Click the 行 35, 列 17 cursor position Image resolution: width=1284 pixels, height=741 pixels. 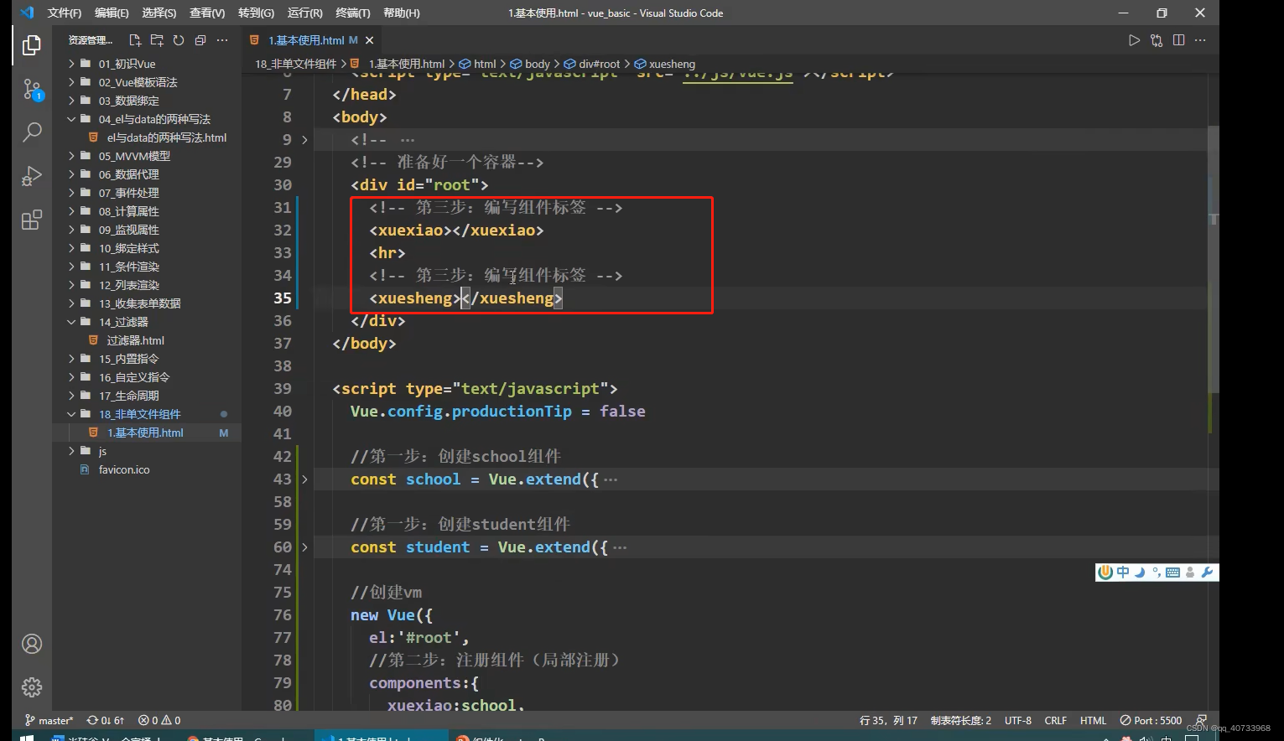(x=888, y=720)
